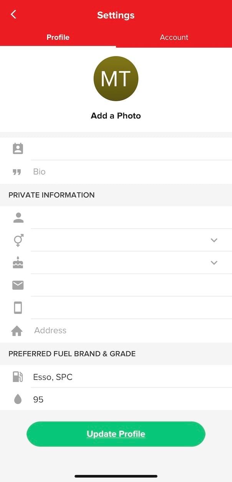Viewport: 232px width, 482px height.
Task: Select the Profile tab
Action: [58, 37]
